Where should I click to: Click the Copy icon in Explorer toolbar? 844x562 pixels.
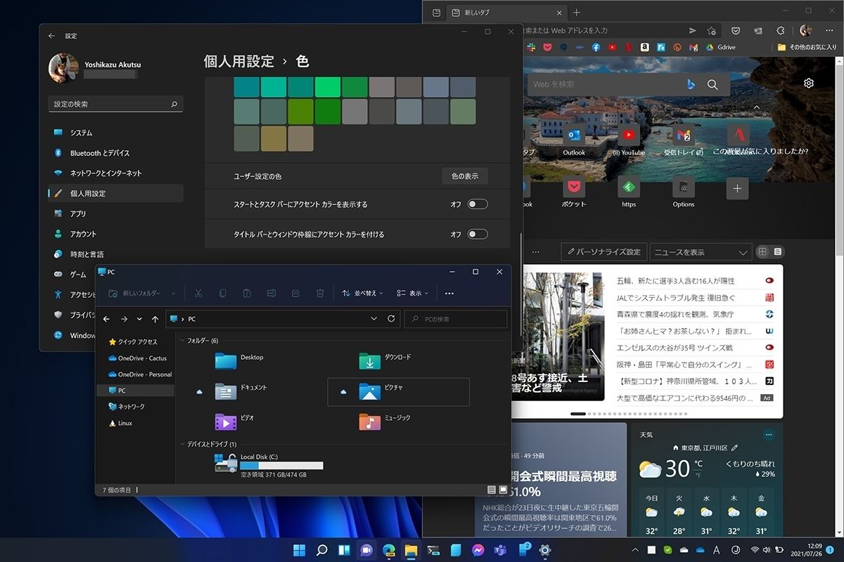(x=222, y=293)
